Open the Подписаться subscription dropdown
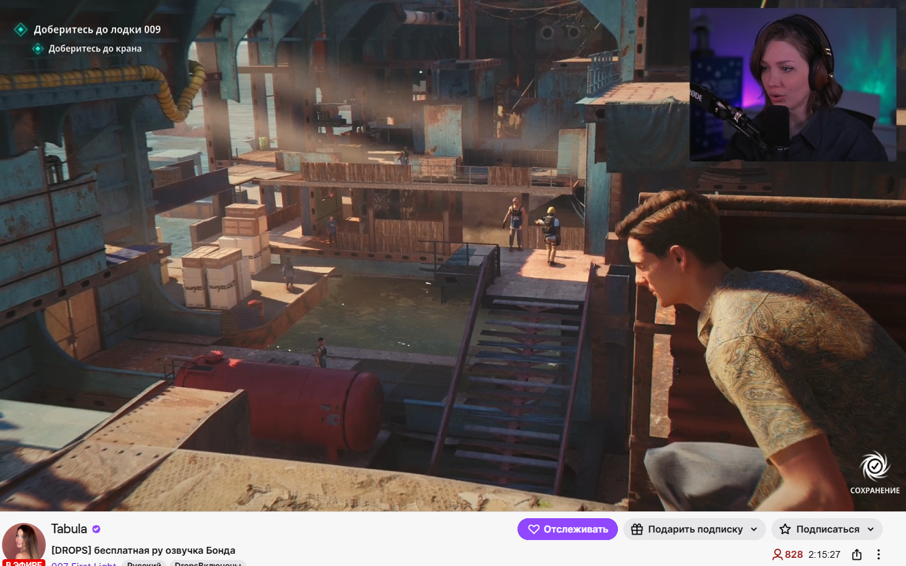The height and width of the screenshot is (566, 906). click(x=827, y=529)
